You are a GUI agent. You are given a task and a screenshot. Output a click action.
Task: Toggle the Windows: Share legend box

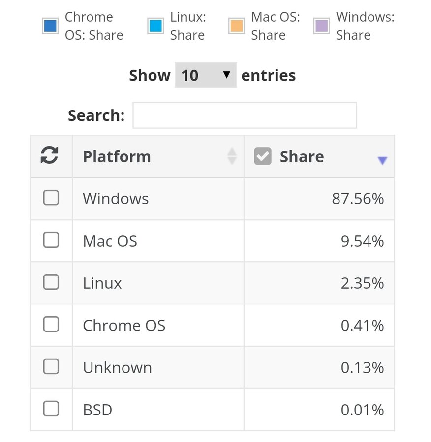click(321, 26)
